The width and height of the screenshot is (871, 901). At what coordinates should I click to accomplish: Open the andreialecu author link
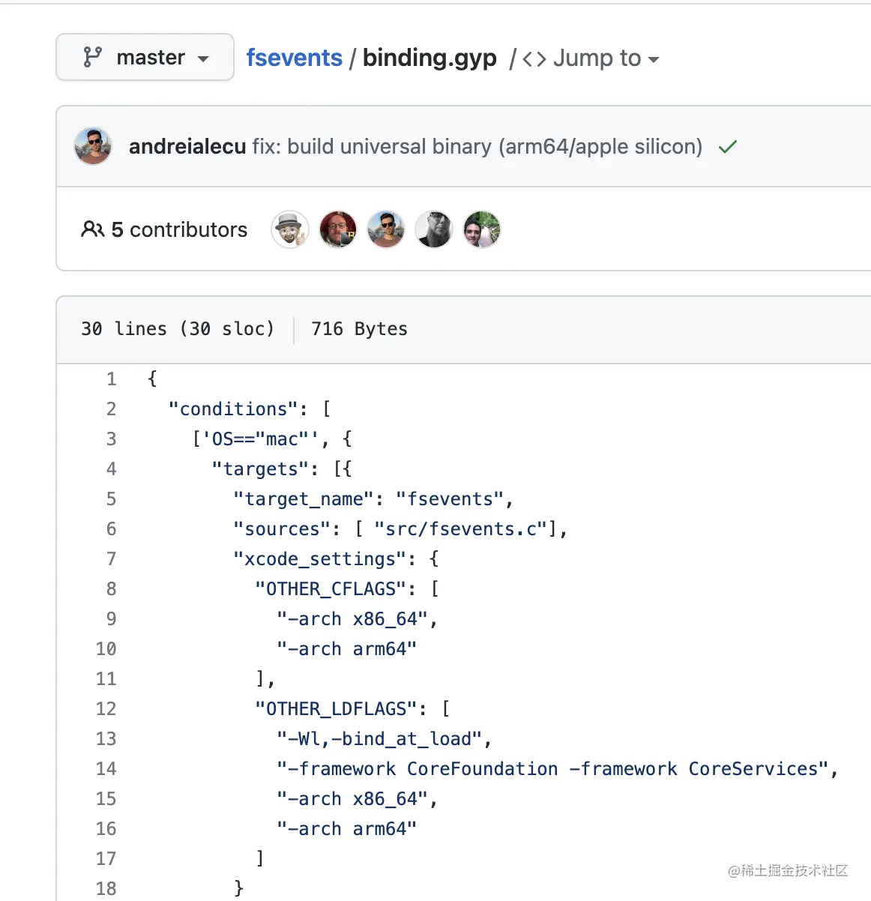(187, 146)
